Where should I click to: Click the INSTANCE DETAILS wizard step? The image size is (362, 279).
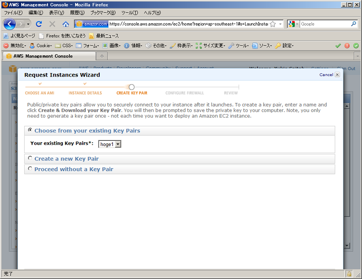point(85,93)
